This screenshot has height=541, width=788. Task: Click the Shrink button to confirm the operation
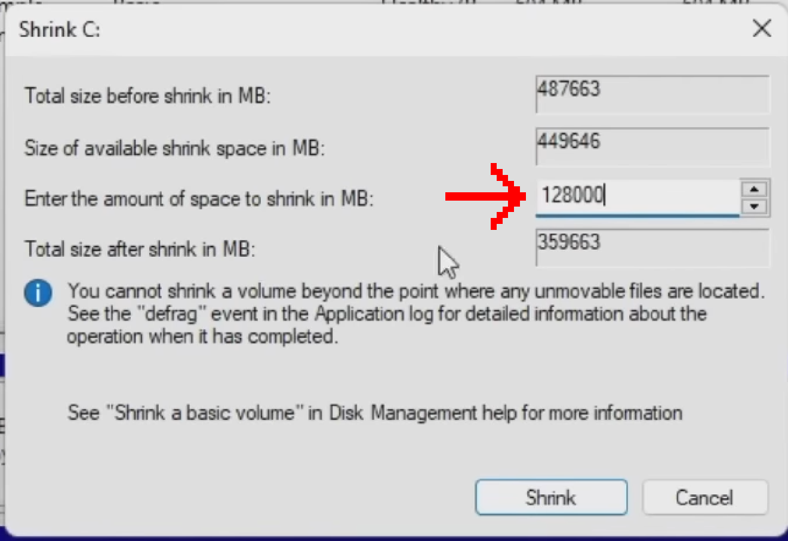[550, 497]
